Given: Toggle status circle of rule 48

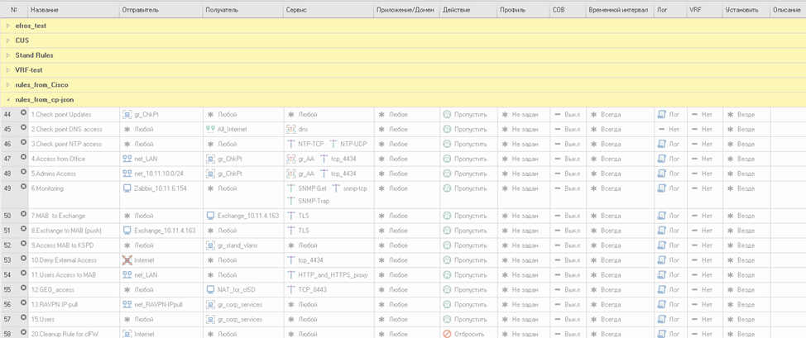Looking at the screenshot, I should pyautogui.click(x=23, y=173).
